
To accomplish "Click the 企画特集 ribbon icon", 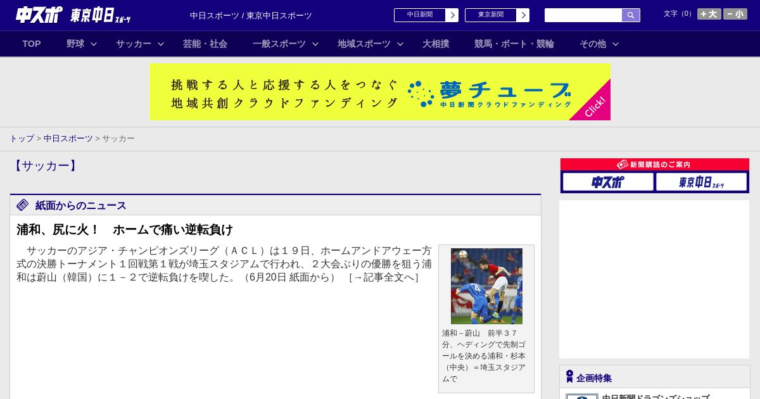I will coord(569,377).
